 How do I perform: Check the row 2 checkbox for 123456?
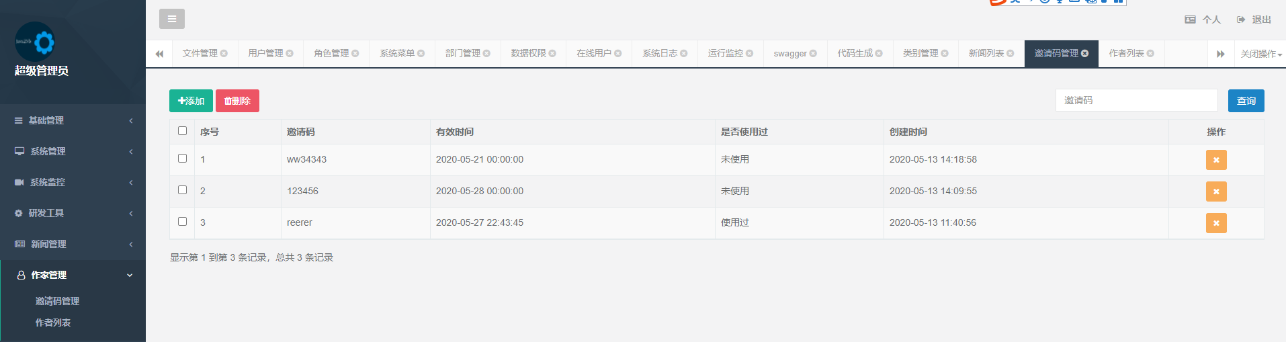182,190
